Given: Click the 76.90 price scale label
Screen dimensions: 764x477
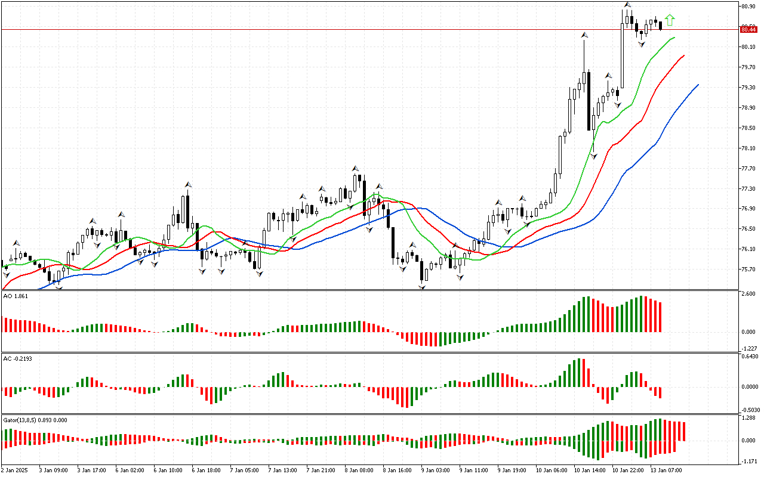Looking at the screenshot, I should (x=748, y=209).
